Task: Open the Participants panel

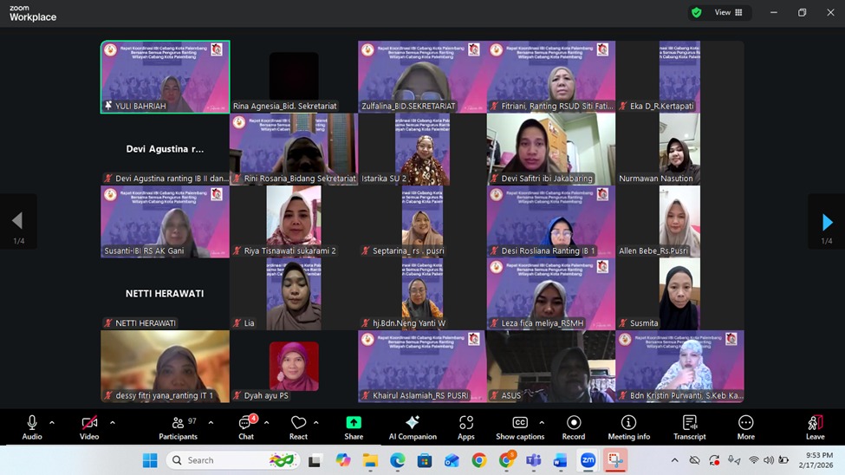Action: (179, 428)
